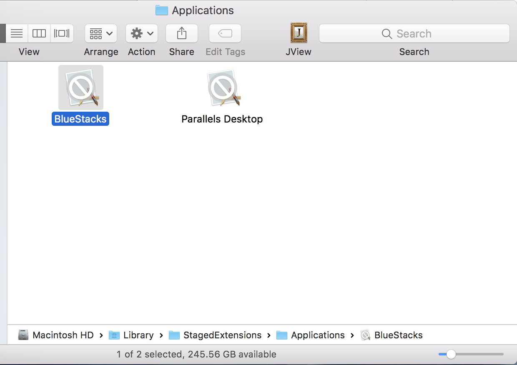Click the icon size slider
This screenshot has width=517, height=365.
point(471,355)
